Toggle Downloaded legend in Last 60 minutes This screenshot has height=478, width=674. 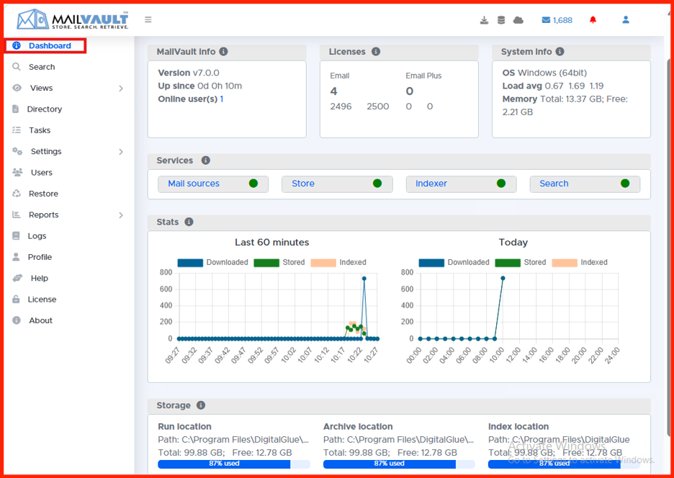(x=212, y=262)
